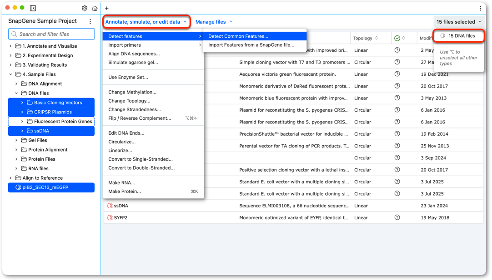
Task: Select Import primers menu entry
Action: point(153,45)
